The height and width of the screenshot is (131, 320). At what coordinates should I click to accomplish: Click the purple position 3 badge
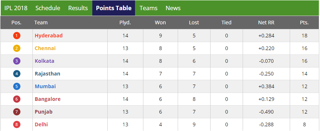tap(16, 61)
